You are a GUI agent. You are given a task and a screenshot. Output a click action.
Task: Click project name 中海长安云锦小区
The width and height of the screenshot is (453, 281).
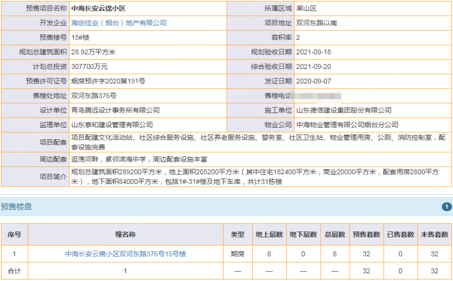[98, 9]
